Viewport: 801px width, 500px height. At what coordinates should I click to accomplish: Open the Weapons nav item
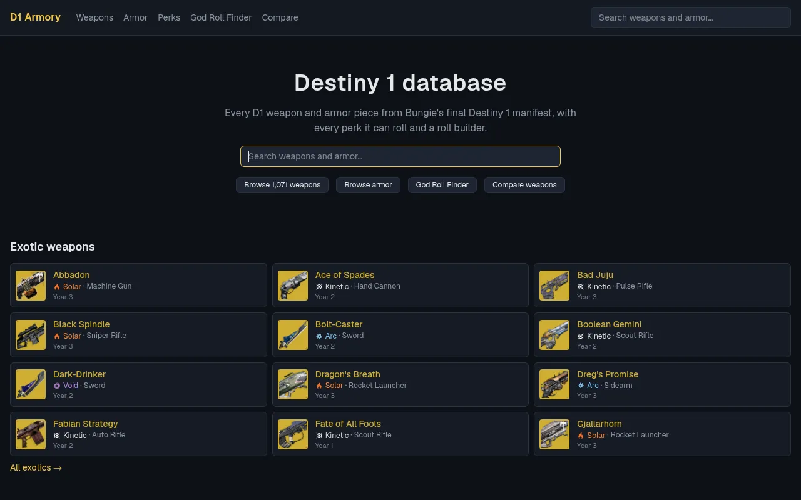tap(94, 17)
